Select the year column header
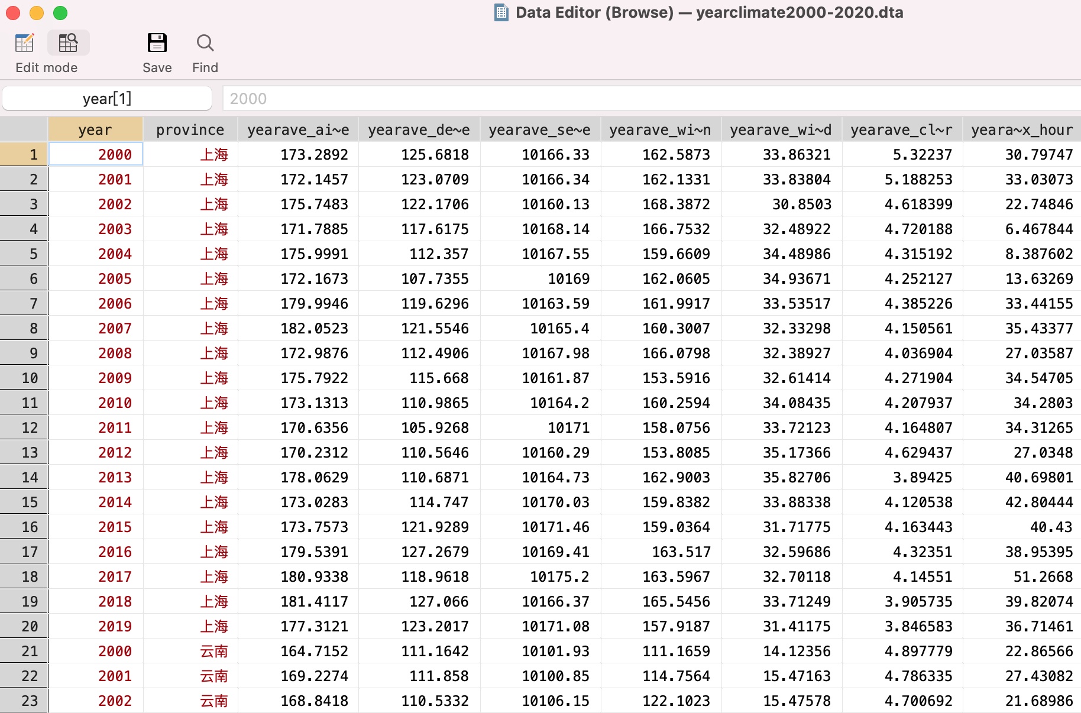Viewport: 1081px width, 713px height. [95, 129]
